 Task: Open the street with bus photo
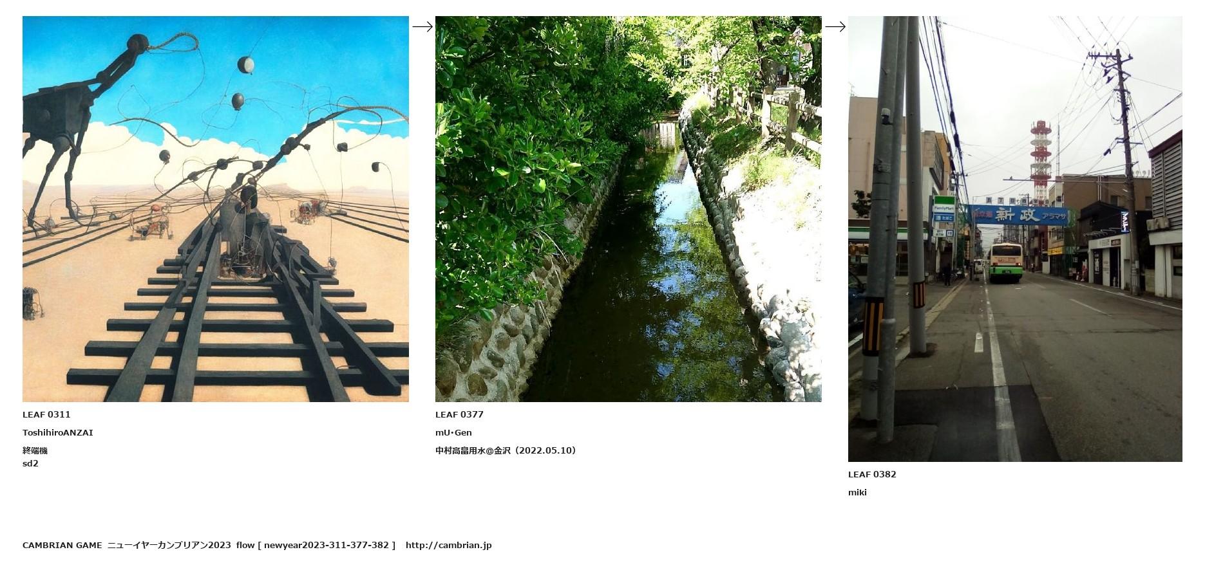click(x=1015, y=239)
